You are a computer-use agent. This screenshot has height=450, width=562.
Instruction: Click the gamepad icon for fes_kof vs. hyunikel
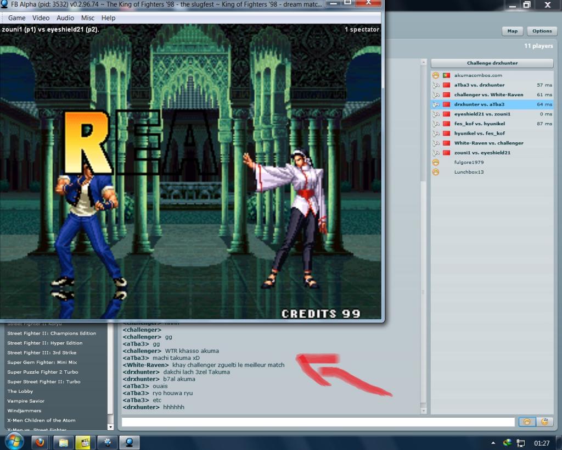(x=435, y=124)
